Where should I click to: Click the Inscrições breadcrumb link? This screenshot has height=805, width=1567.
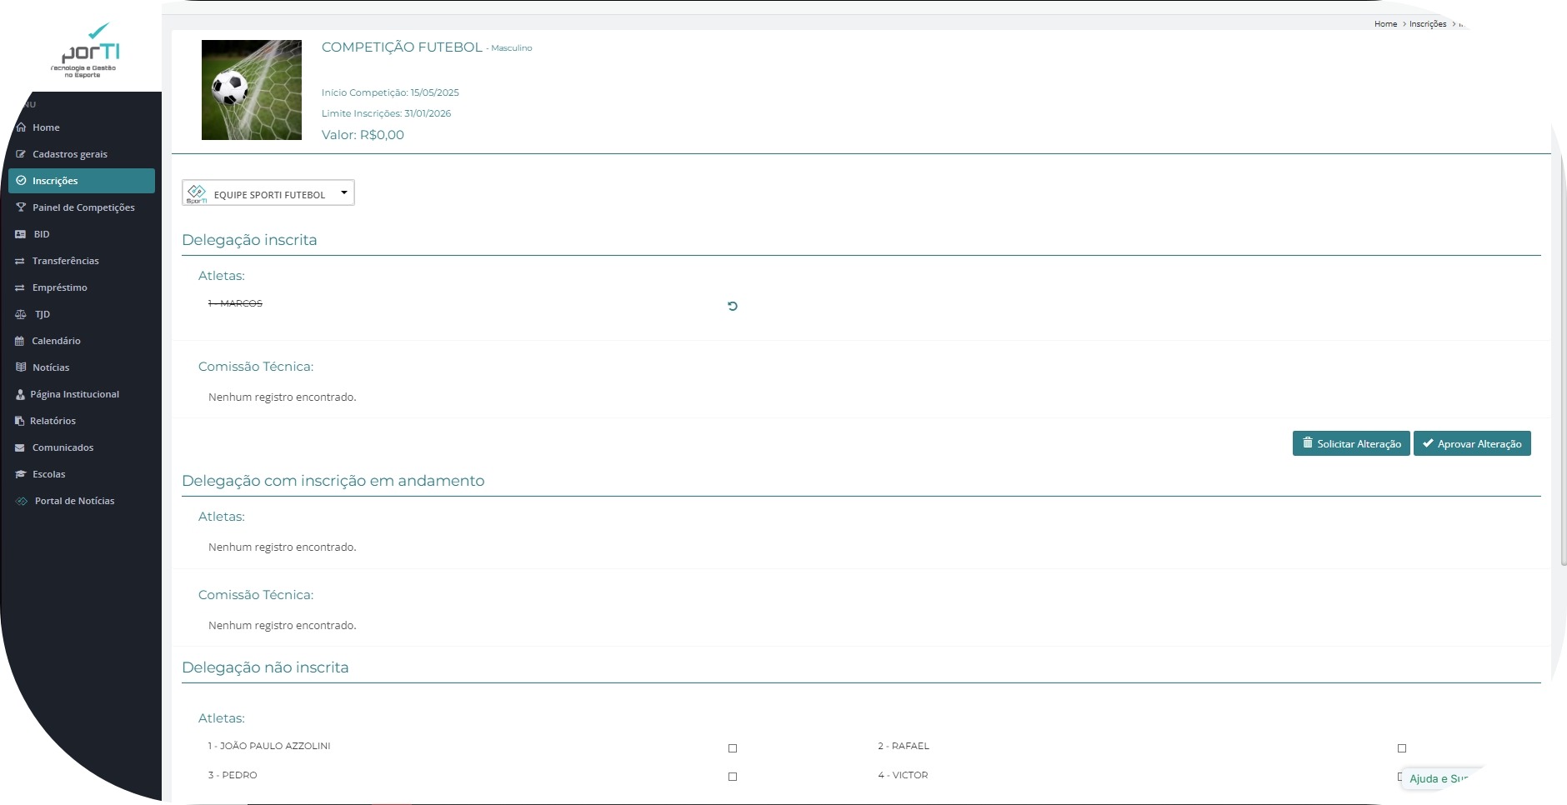(x=1427, y=24)
